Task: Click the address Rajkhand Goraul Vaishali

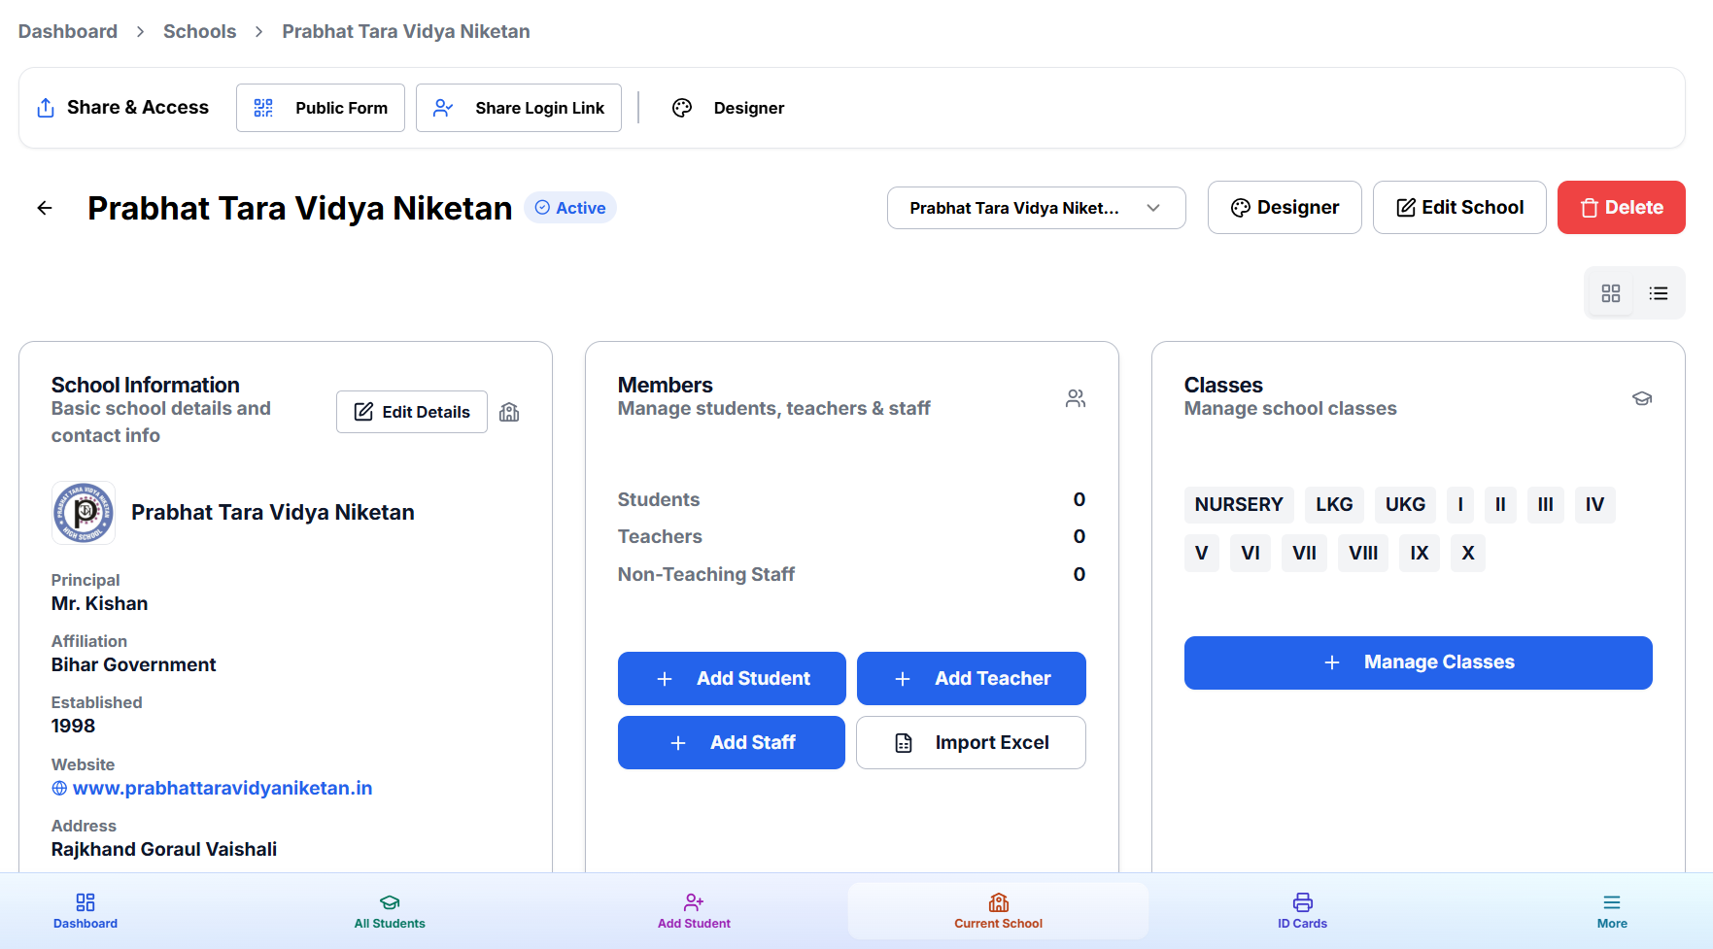Action: 164,849
